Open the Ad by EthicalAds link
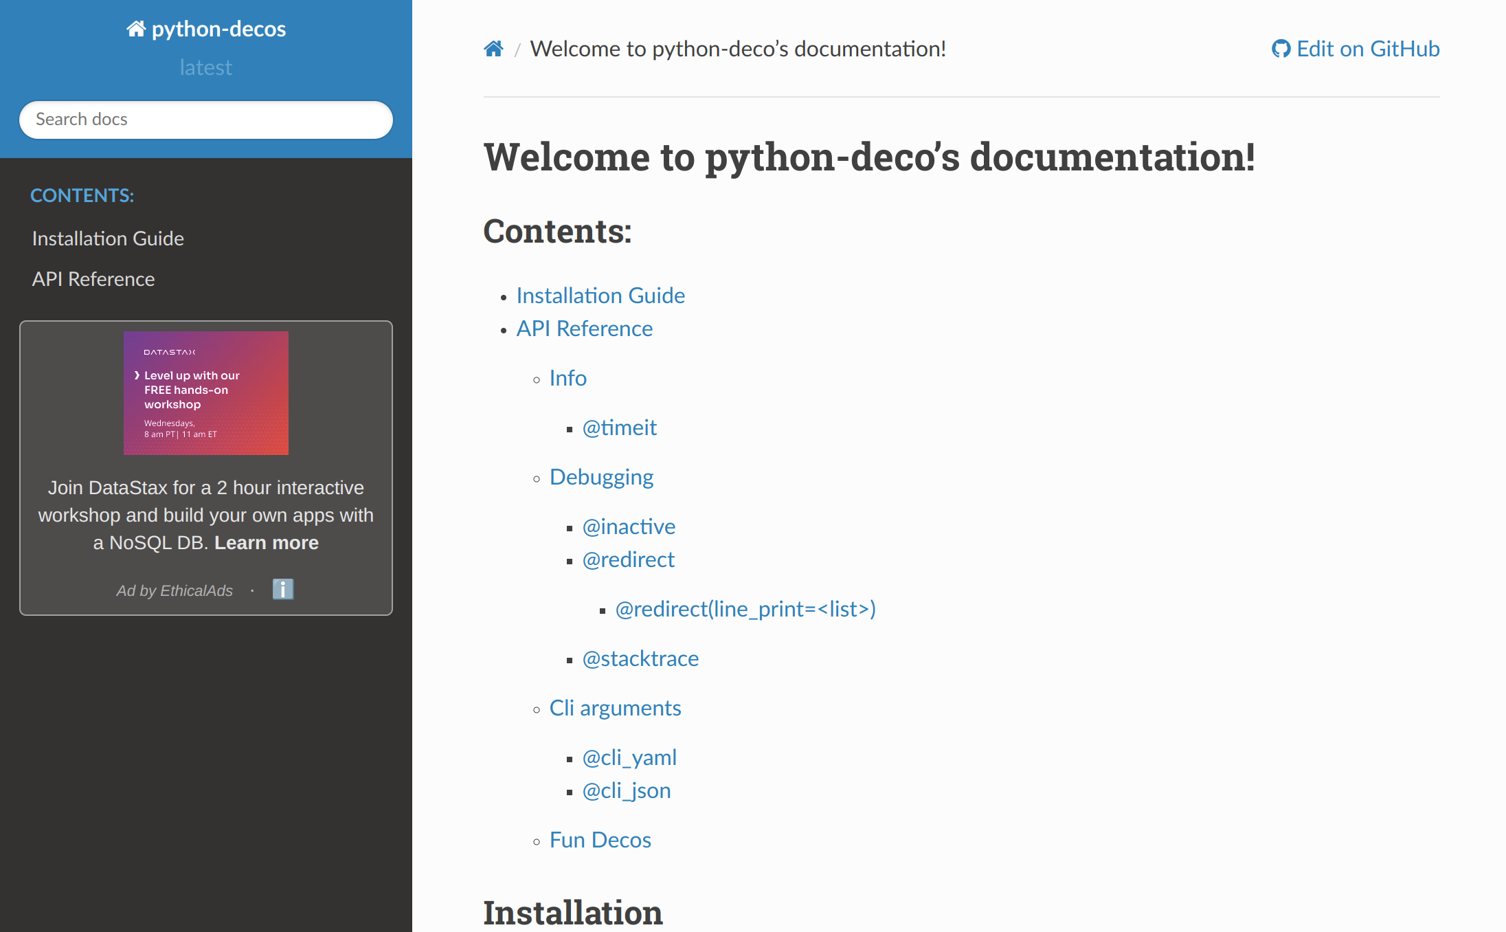The image size is (1506, 932). click(x=175, y=590)
